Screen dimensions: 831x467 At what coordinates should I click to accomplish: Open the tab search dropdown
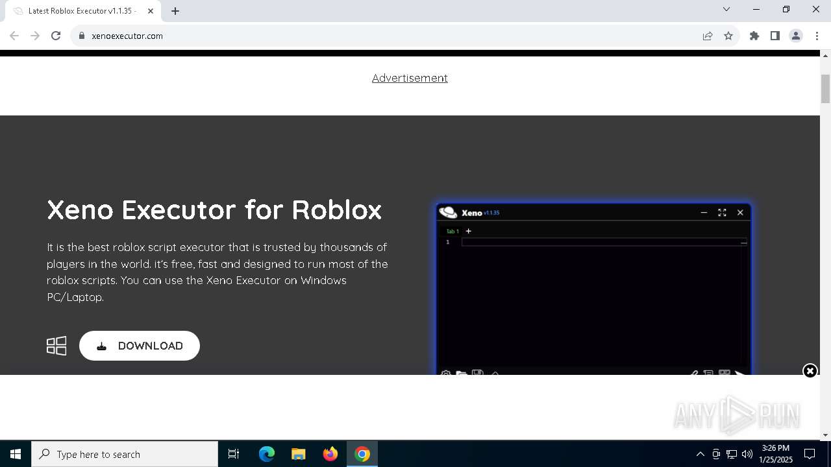[x=726, y=10]
